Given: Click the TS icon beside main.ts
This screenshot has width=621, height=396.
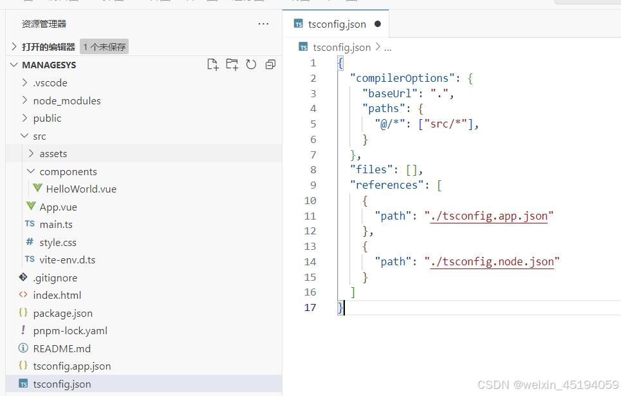Looking at the screenshot, I should click(x=30, y=223).
